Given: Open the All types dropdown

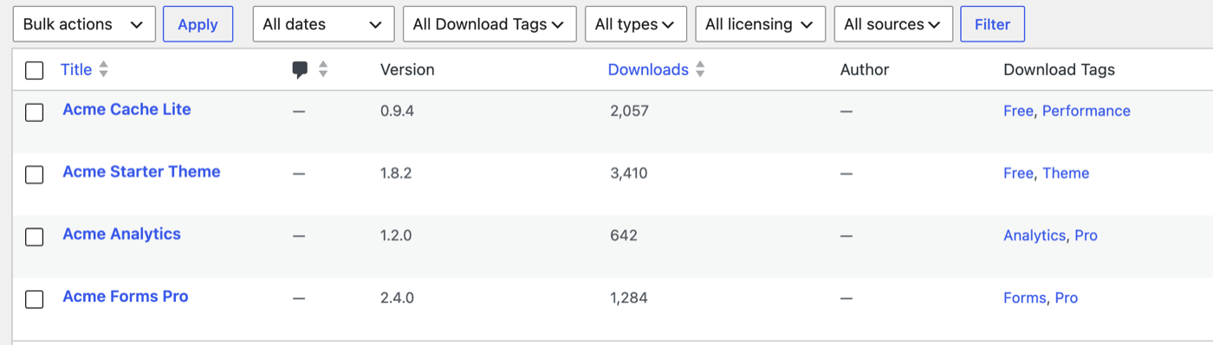Looking at the screenshot, I should (636, 24).
